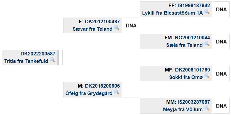The image size is (231, 115).
Task: Click magnifier icon beside Sæla fra Teland
Action: [207, 44]
